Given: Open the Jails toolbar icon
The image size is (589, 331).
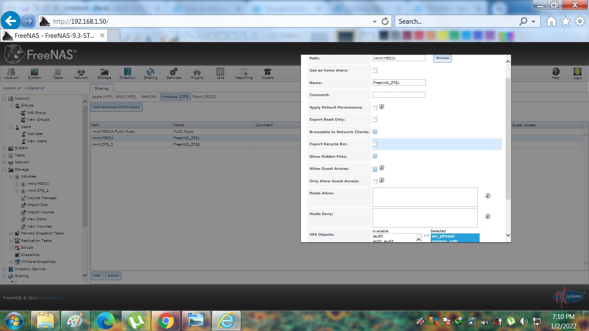Looking at the screenshot, I should [220, 74].
